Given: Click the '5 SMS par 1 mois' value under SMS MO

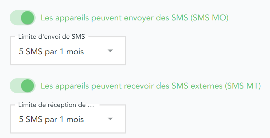Looking at the screenshot, I should click(51, 52).
